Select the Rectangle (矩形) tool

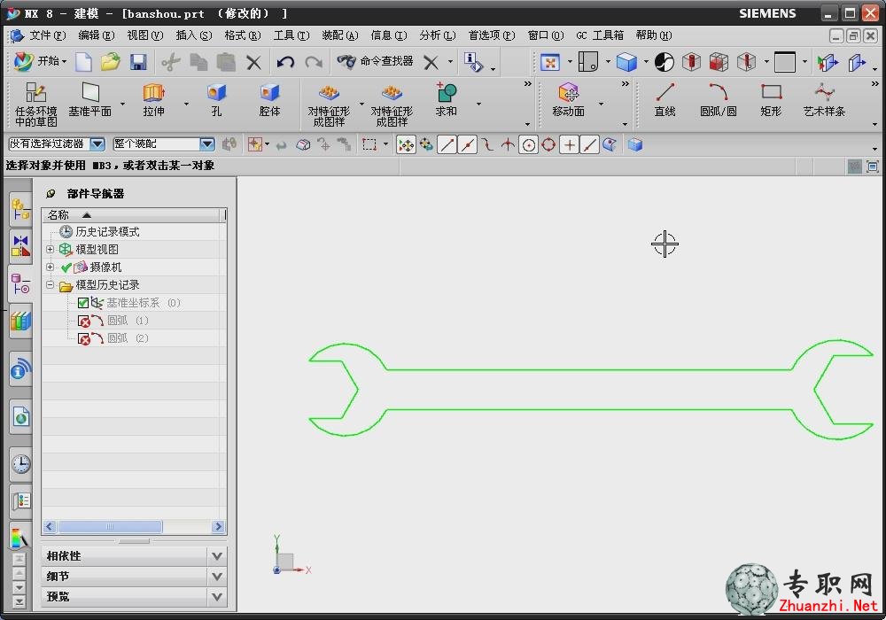point(771,100)
